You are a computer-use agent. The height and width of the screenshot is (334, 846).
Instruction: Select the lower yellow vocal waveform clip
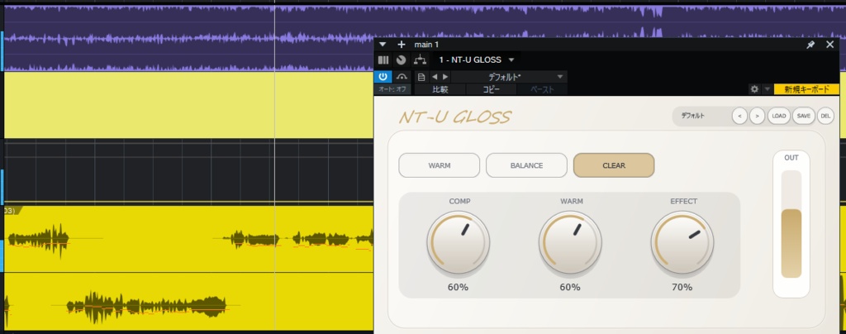click(x=189, y=301)
